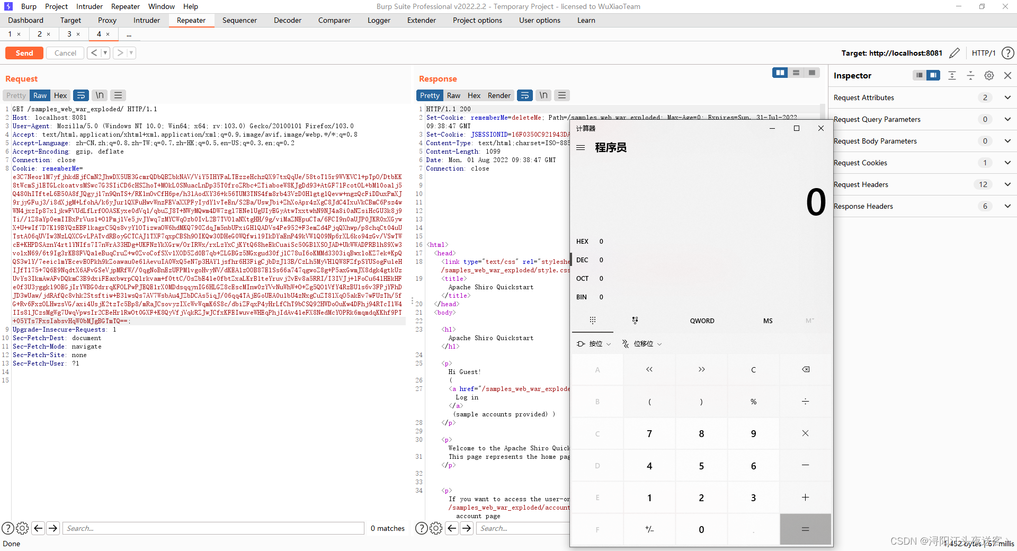The height and width of the screenshot is (551, 1017).
Task: Click calculator left shift key
Action: coord(649,370)
